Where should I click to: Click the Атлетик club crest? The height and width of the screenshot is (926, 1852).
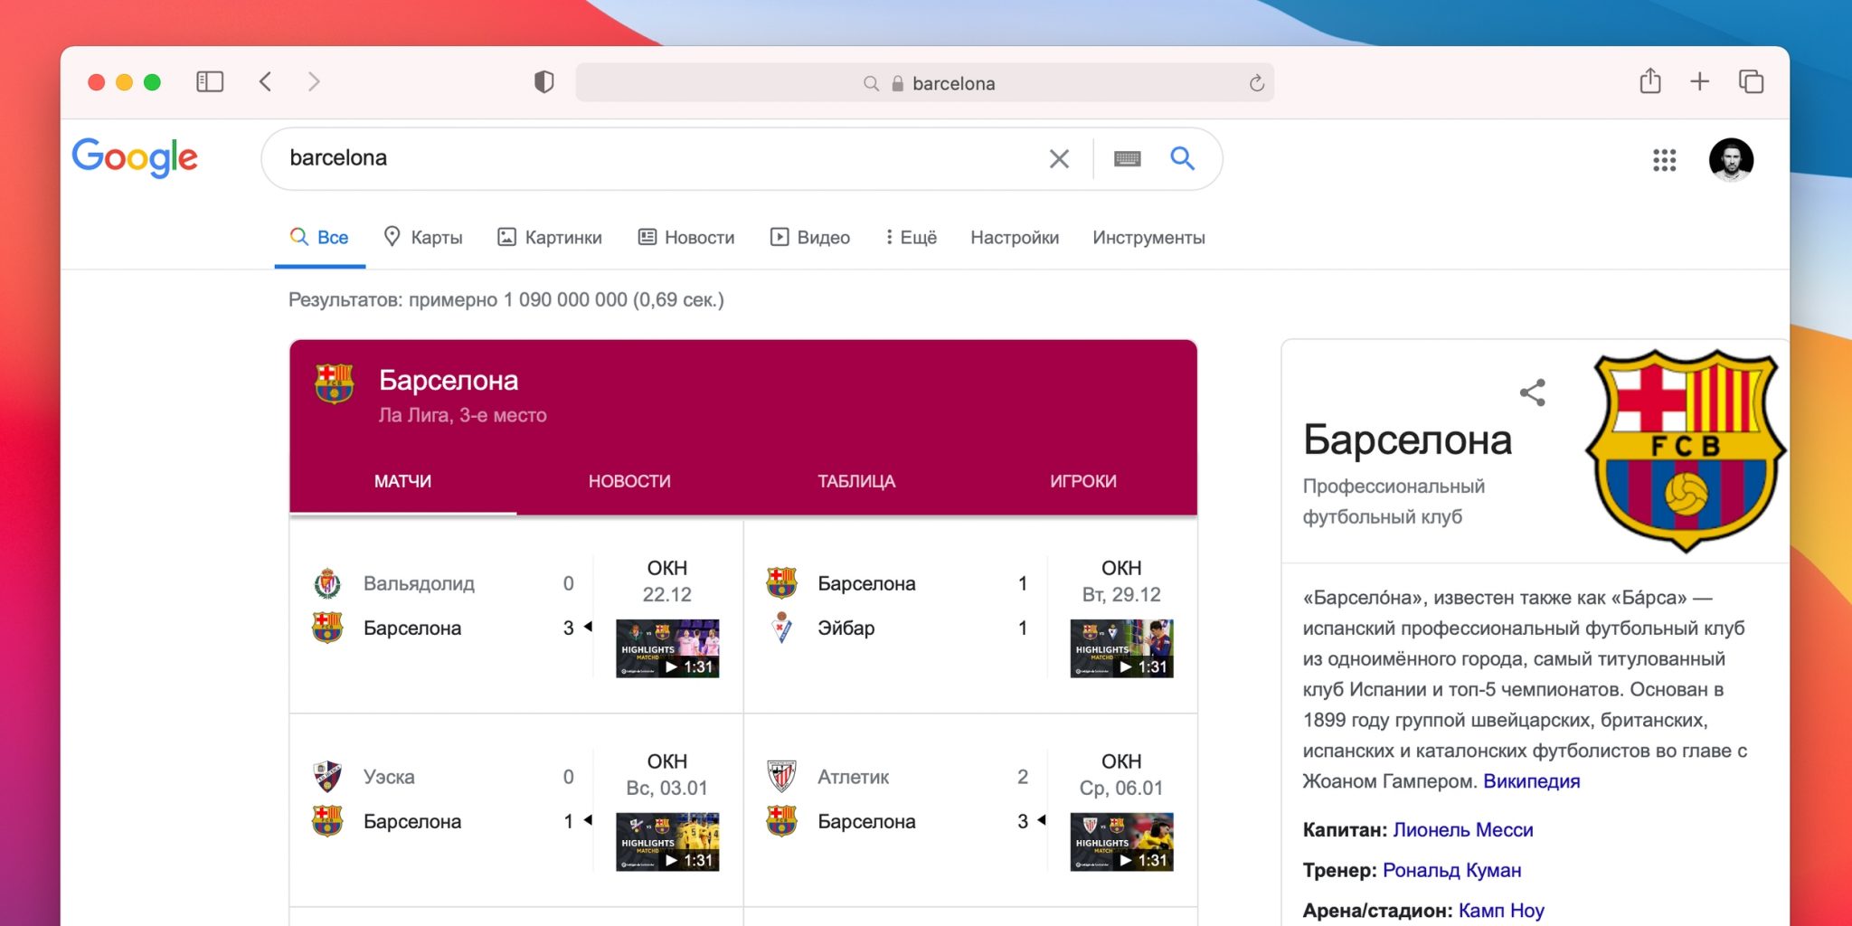pyautogui.click(x=781, y=777)
